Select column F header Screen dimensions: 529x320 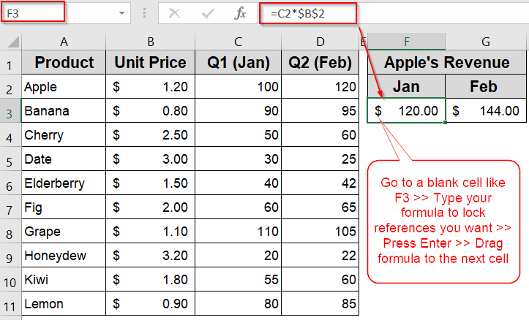(407, 42)
